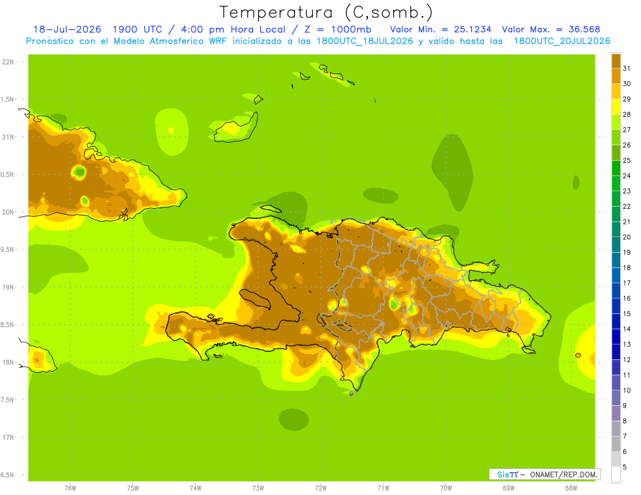Image resolution: width=641 pixels, height=495 pixels.
Task: Click the brown legend swatch above 31
Action: tap(616, 61)
